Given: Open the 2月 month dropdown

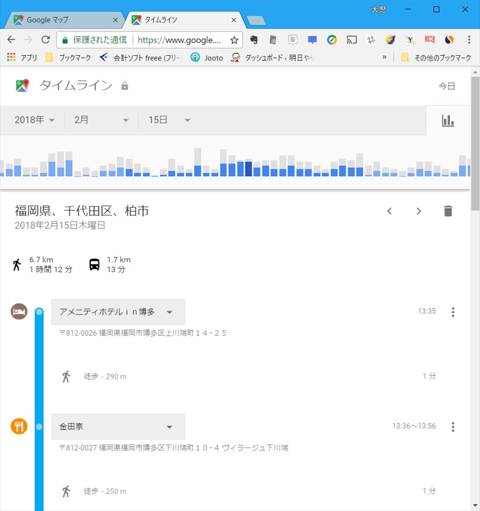Looking at the screenshot, I should (x=101, y=120).
